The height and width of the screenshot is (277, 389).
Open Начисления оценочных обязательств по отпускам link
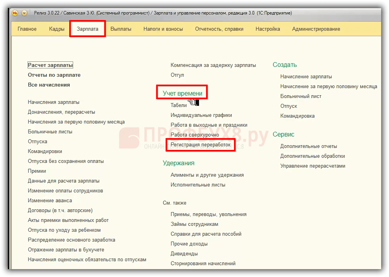[x=87, y=260]
